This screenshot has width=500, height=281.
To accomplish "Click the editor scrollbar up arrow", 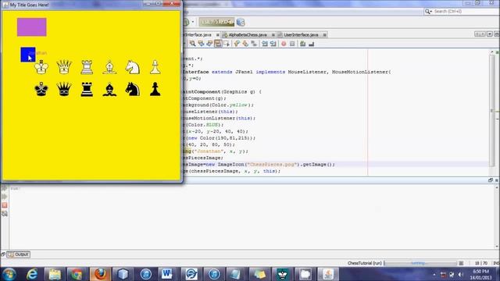I will tap(492, 52).
